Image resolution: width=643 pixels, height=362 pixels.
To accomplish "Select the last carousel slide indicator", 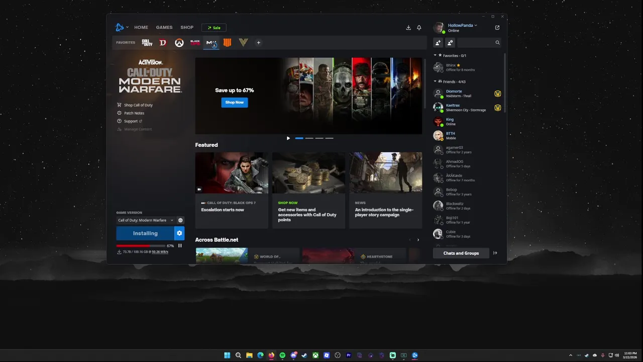I will point(329,138).
